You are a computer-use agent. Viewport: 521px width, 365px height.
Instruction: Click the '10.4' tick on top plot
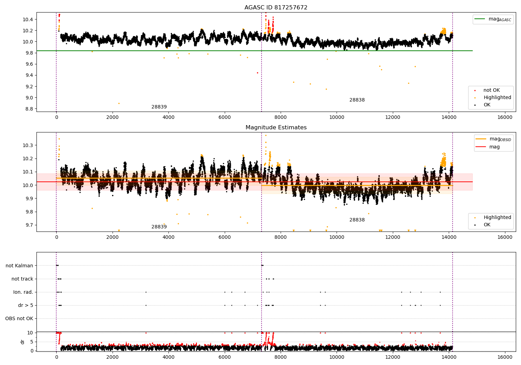tap(28, 19)
